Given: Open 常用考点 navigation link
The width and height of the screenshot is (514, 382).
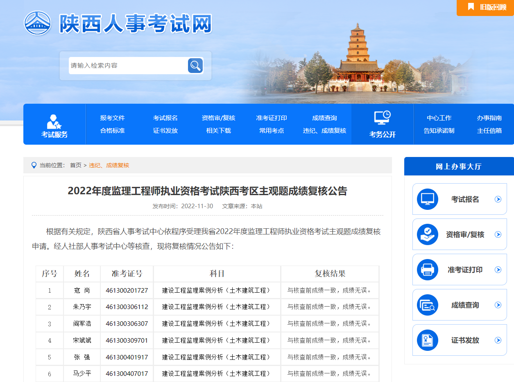Looking at the screenshot, I should [x=272, y=131].
